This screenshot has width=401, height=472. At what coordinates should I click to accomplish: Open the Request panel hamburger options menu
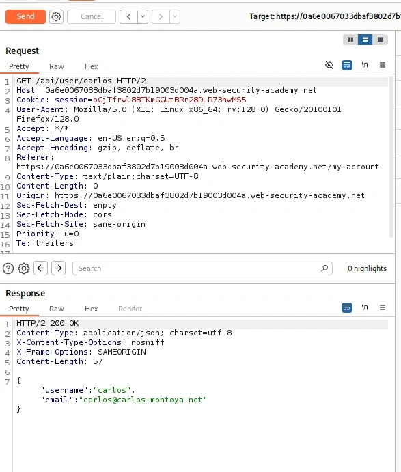pos(383,65)
